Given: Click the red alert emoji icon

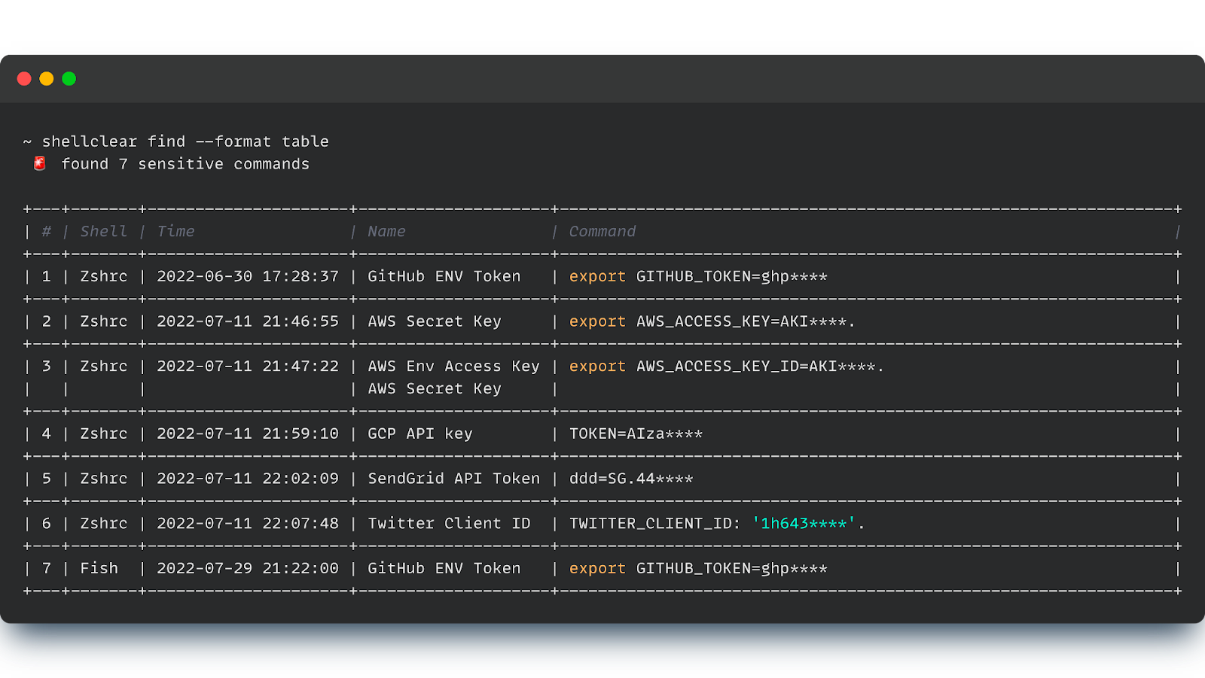Looking at the screenshot, I should tap(38, 163).
